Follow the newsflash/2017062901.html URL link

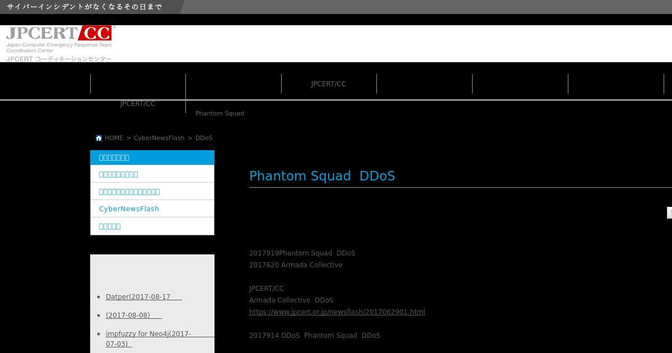tap(337, 312)
